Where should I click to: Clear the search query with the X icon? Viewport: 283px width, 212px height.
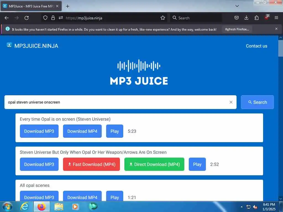click(x=231, y=102)
